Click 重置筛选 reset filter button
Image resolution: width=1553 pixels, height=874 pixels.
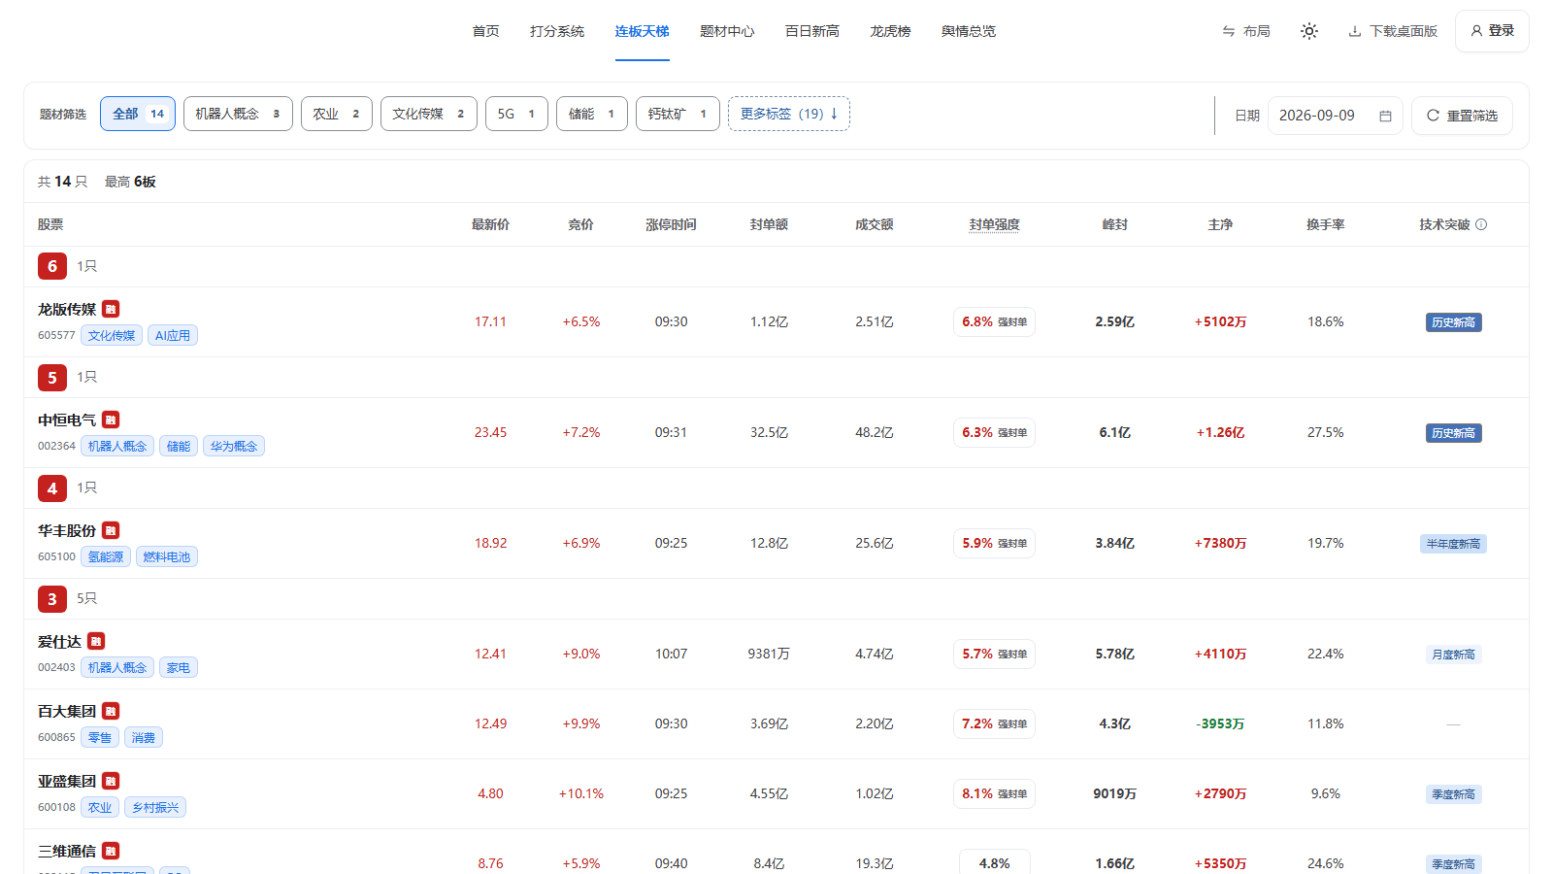tap(1462, 116)
